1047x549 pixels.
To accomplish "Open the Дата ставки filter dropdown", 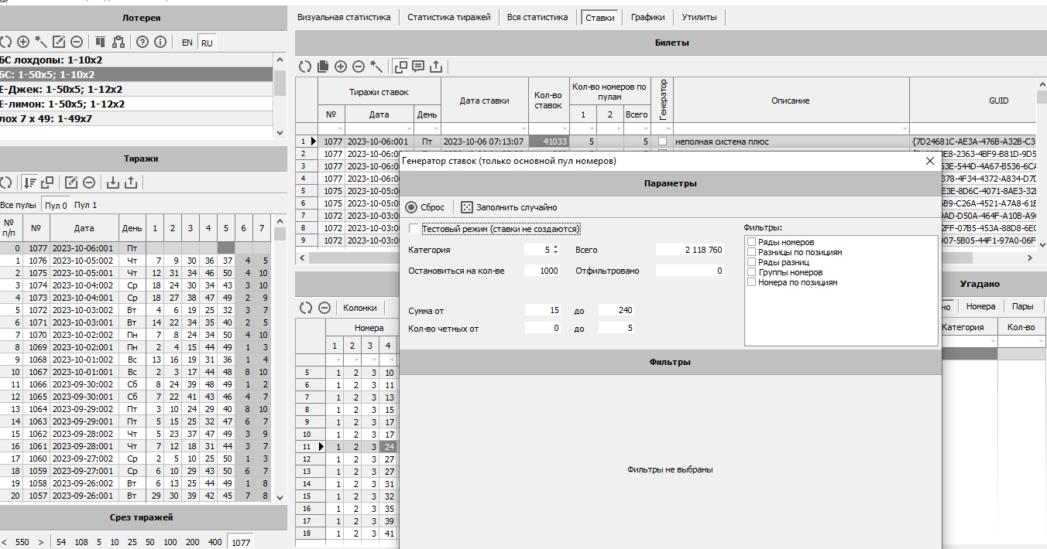I will point(523,129).
